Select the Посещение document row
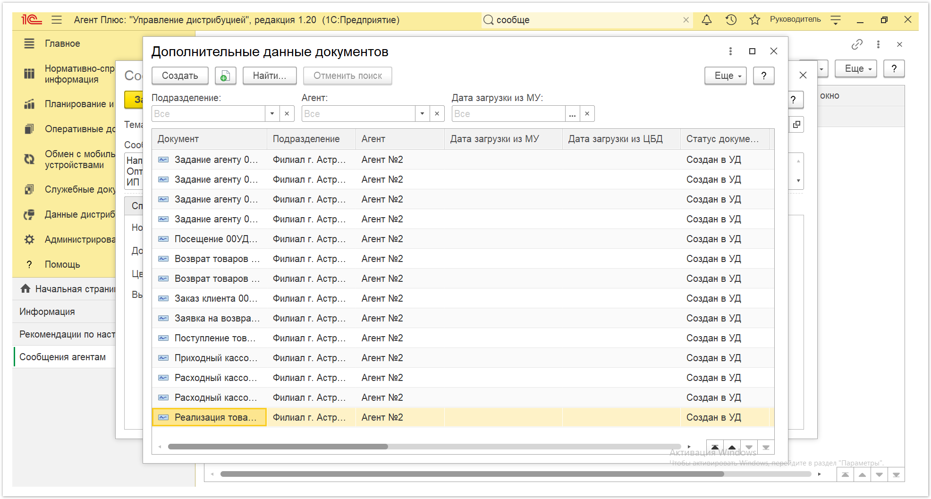This screenshot has width=931, height=499. click(x=463, y=239)
